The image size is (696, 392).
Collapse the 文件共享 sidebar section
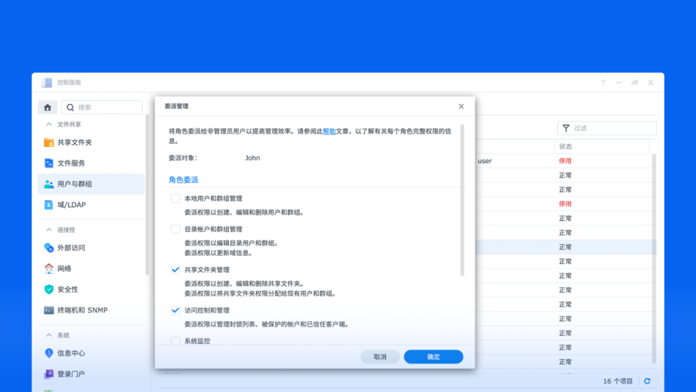48,124
